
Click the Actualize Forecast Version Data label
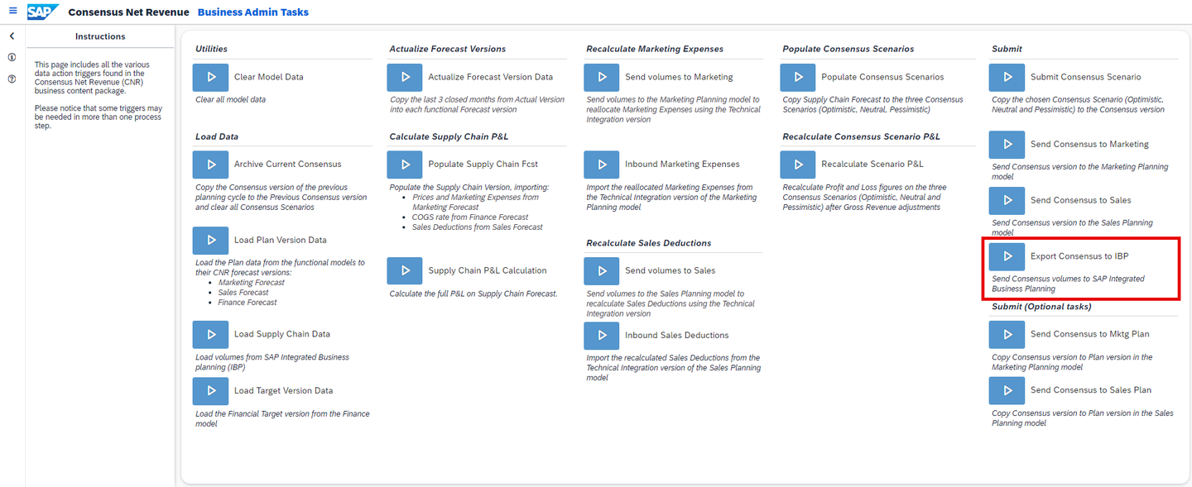pos(490,77)
